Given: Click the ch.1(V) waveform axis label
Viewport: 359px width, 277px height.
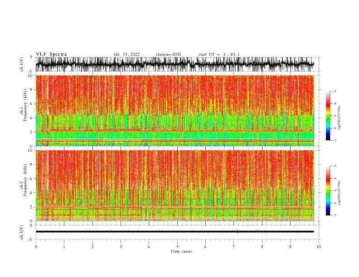Looking at the screenshot, I should [22, 64].
